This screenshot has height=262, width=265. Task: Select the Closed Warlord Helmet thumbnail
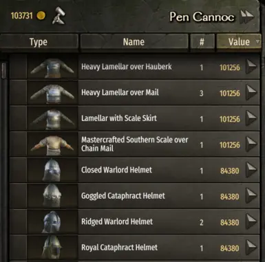pos(52,170)
